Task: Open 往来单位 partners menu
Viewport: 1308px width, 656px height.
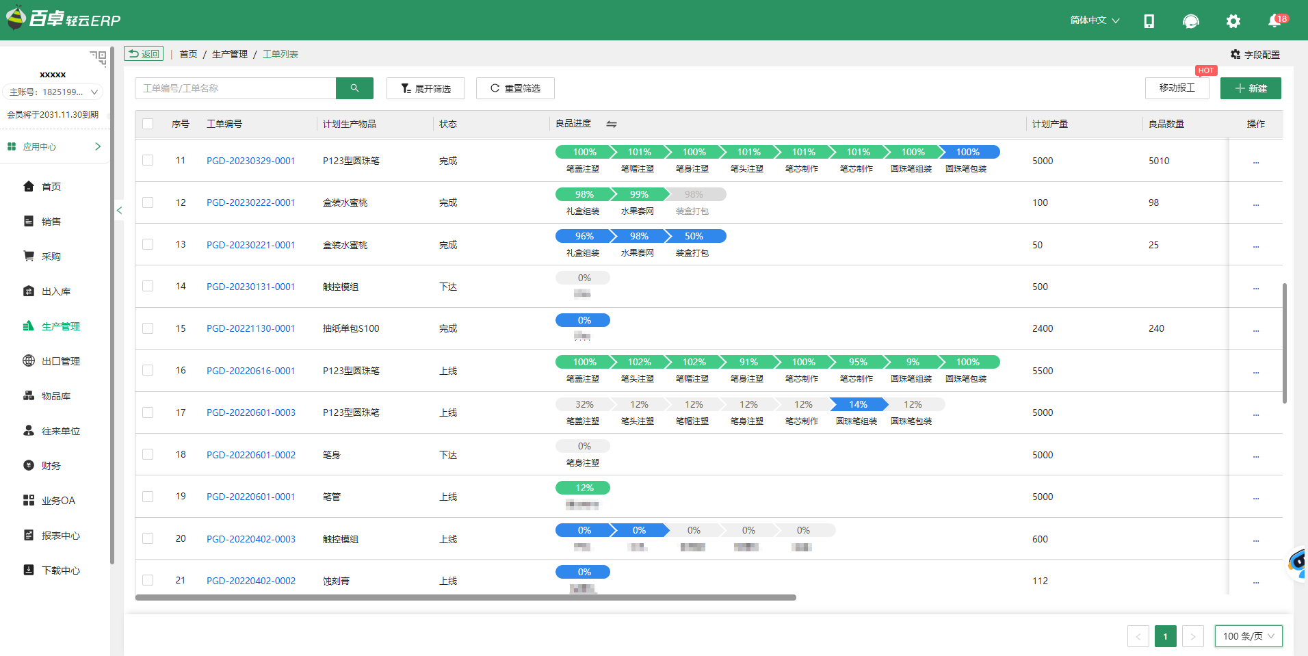Action: (60, 431)
